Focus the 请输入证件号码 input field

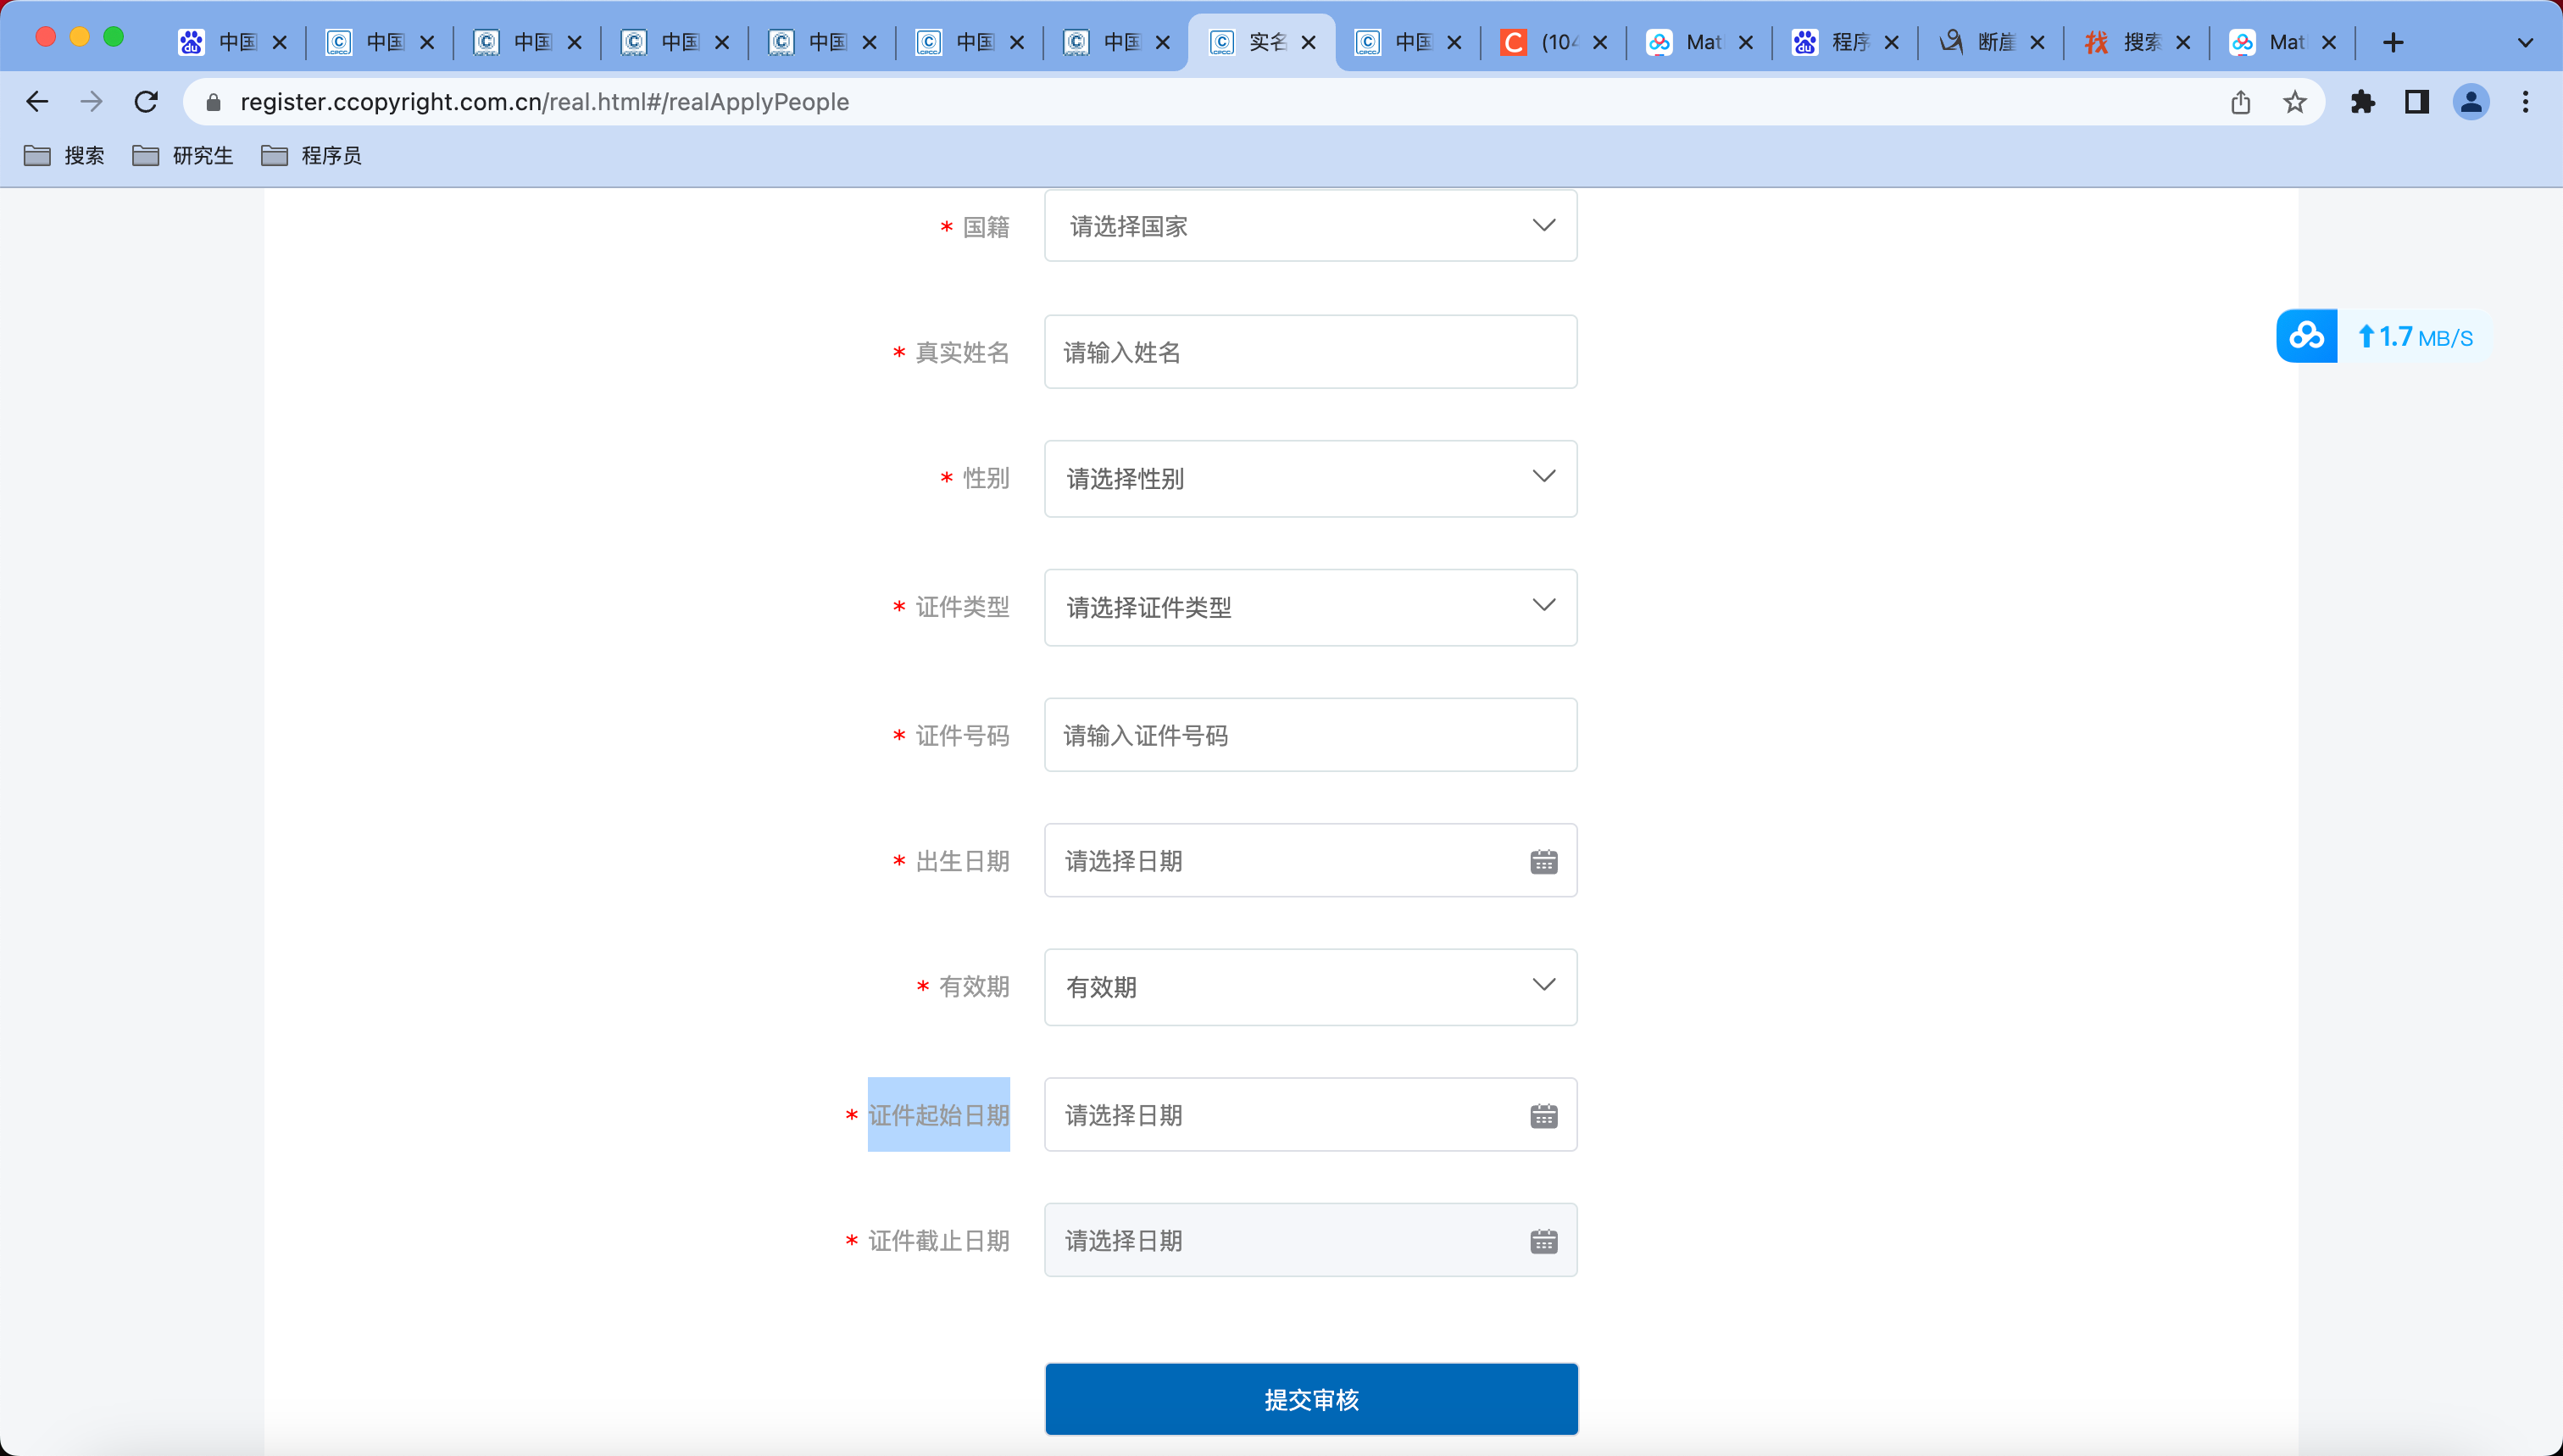click(x=1310, y=735)
